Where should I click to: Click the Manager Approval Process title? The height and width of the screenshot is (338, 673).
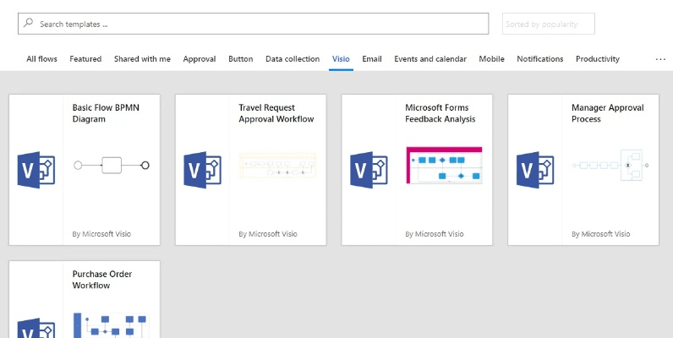coord(607,113)
